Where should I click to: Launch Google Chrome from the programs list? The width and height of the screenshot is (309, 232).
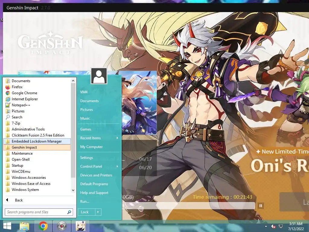[x=37, y=93]
